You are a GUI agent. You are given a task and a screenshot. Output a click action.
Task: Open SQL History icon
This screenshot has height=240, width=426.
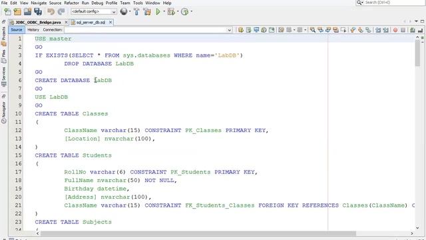coord(264,30)
